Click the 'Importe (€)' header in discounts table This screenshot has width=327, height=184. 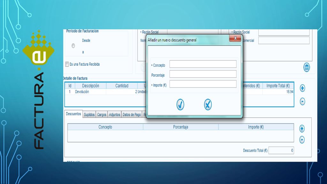pyautogui.click(x=256, y=127)
